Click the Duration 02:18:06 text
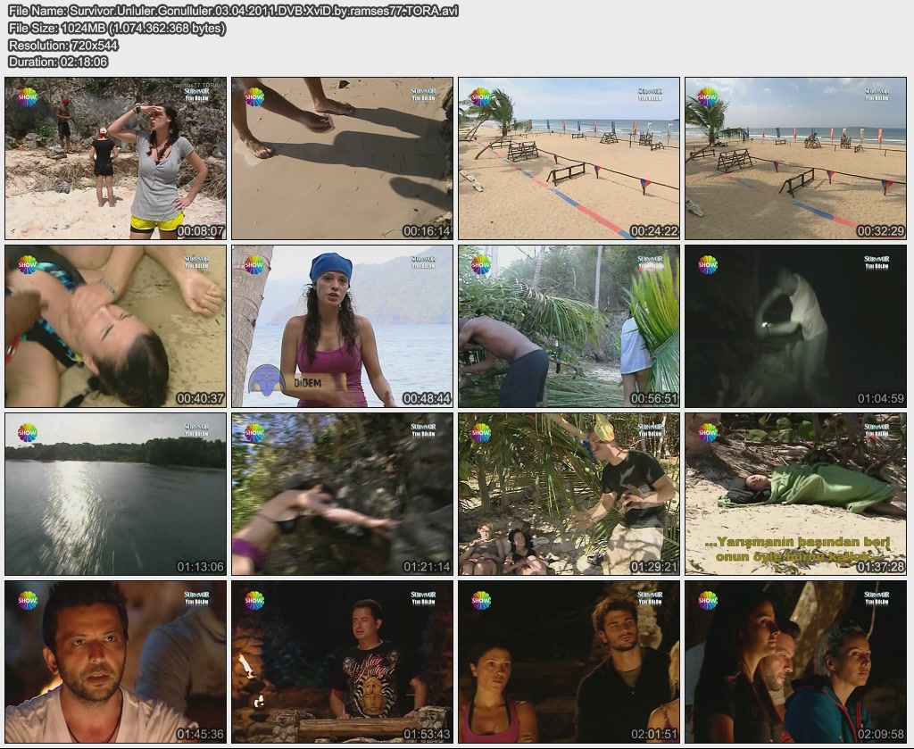The image size is (914, 749). pos(58,62)
